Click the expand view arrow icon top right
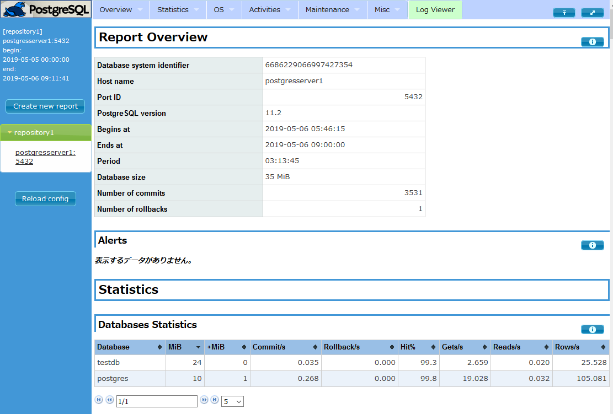 593,12
